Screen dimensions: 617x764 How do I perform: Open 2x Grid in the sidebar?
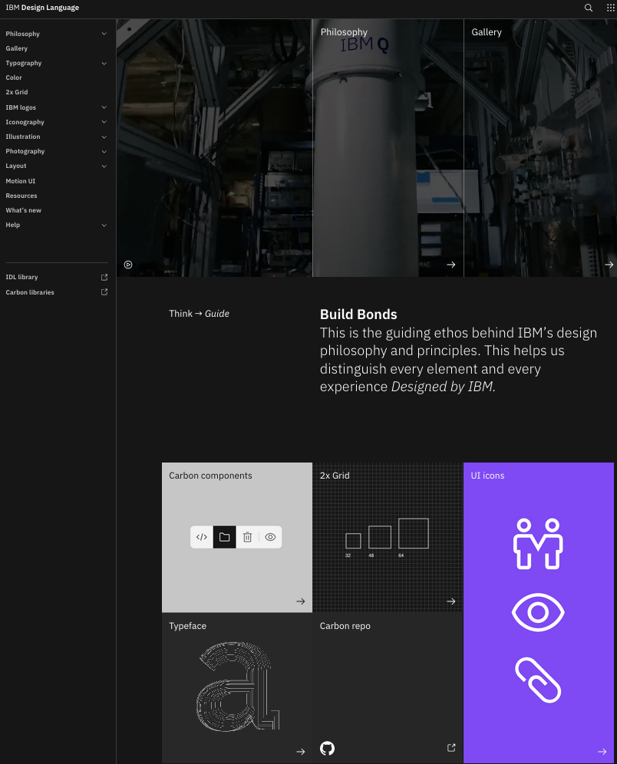(17, 92)
